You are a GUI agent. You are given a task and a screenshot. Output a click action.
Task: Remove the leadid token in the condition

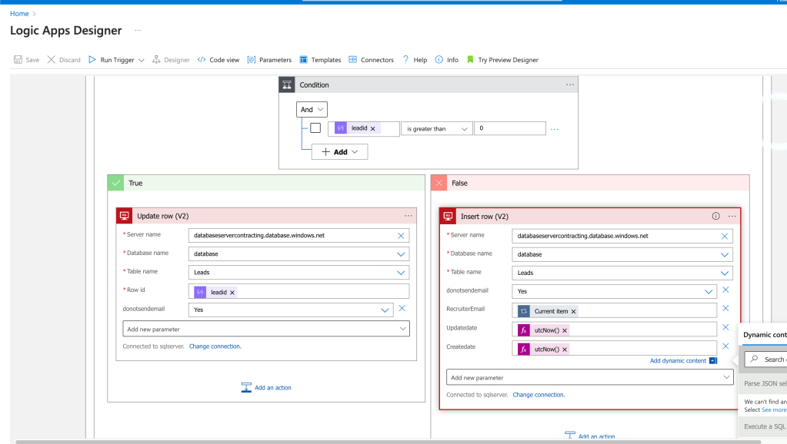(x=373, y=129)
